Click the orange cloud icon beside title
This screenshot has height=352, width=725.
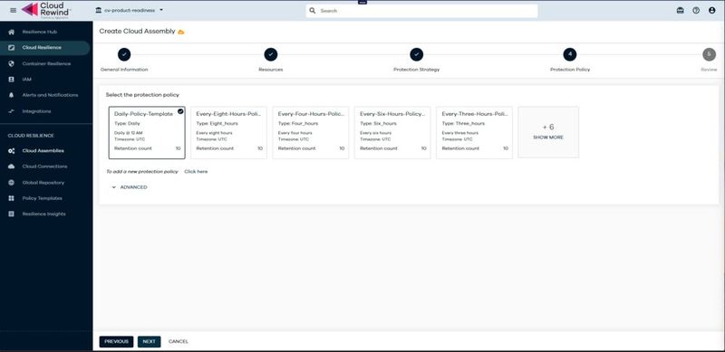[181, 32]
